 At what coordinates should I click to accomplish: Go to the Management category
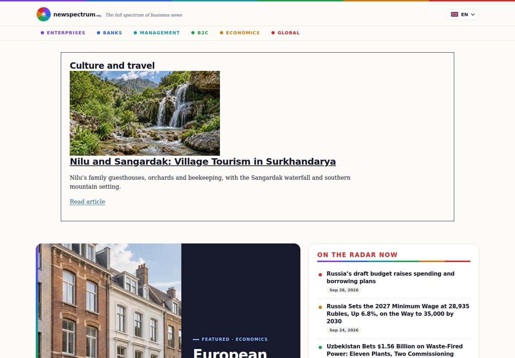(157, 33)
